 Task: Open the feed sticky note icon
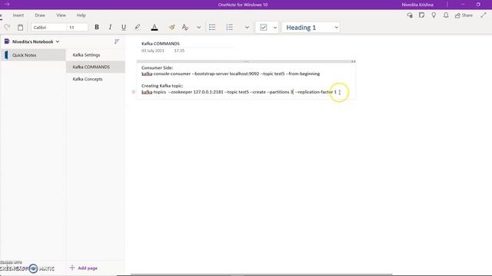pos(421,15)
